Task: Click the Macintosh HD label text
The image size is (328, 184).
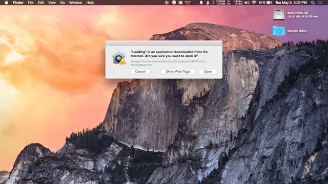Action: click(297, 13)
